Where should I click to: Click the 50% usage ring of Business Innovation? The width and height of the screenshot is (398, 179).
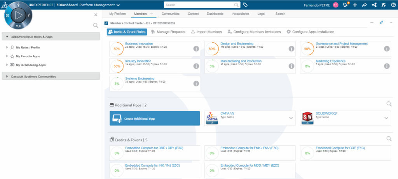click(x=117, y=49)
